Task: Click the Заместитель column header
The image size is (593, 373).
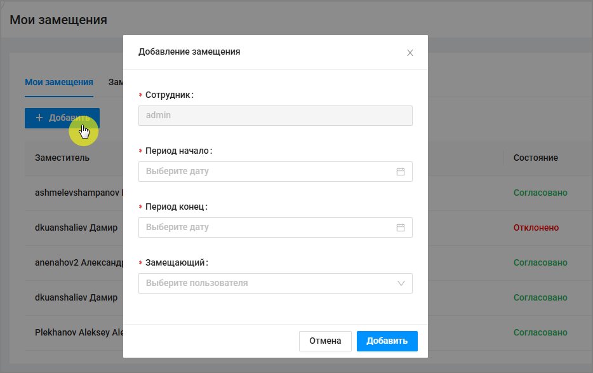Action: click(62, 158)
